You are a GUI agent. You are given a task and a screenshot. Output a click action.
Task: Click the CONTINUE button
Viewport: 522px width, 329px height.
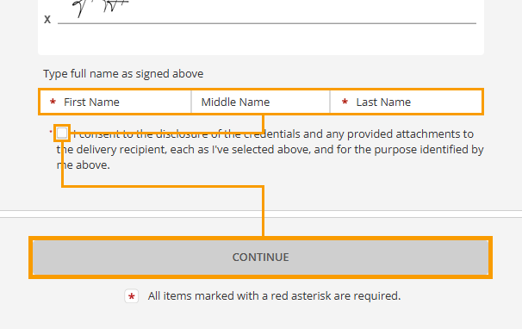pos(260,258)
